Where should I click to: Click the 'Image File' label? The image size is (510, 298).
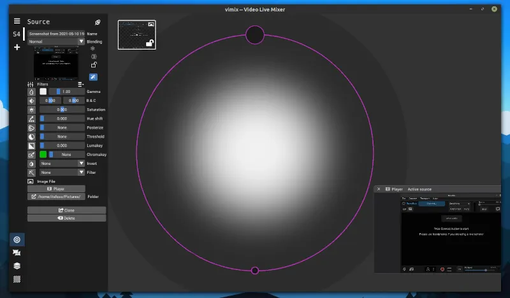tap(46, 181)
